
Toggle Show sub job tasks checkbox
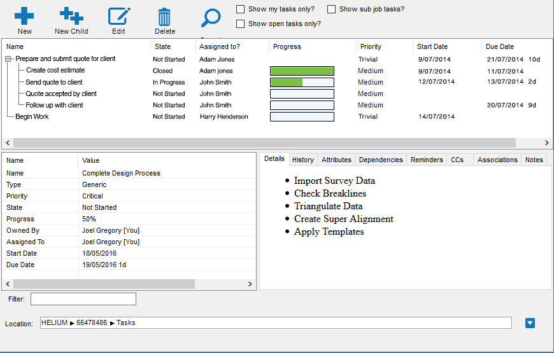pyautogui.click(x=332, y=10)
